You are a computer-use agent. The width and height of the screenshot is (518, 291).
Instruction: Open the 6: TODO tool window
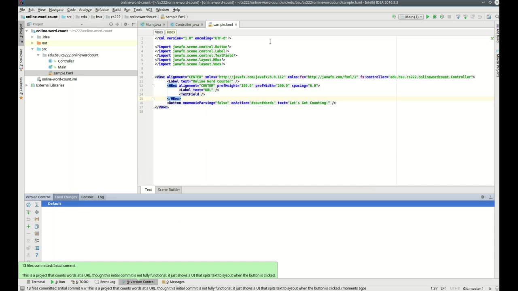tap(80, 282)
